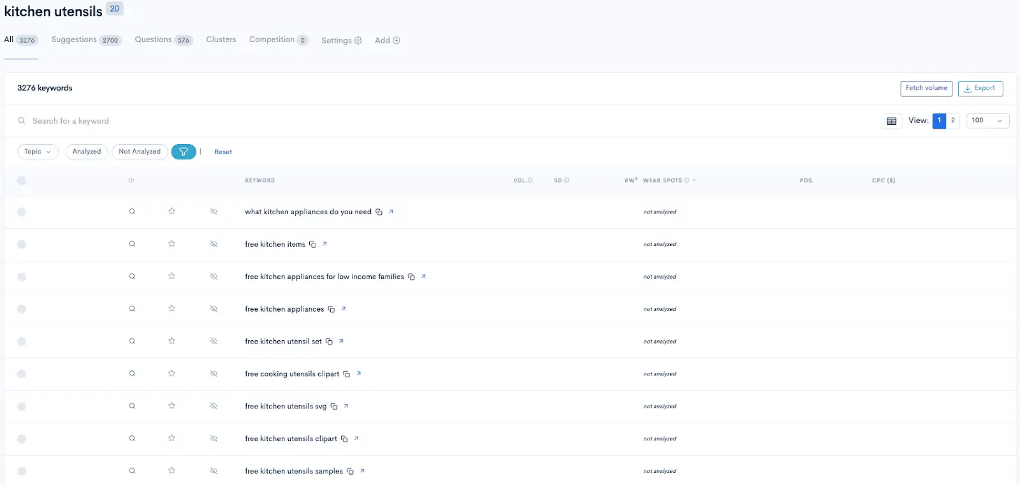Star 'free kitchen utensils clipart' keyword
Viewport: 1020px width, 485px height.
[x=171, y=438]
